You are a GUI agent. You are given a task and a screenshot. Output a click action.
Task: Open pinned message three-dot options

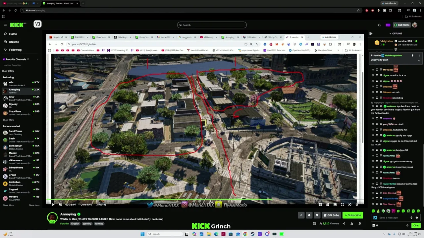coord(419,56)
